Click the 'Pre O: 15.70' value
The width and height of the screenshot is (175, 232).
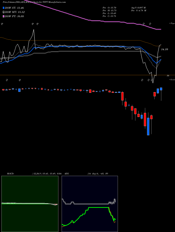(x=109, y=8)
